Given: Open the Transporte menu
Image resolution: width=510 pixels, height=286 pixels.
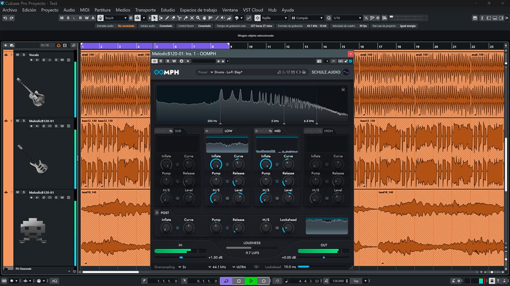Looking at the screenshot, I should (145, 10).
